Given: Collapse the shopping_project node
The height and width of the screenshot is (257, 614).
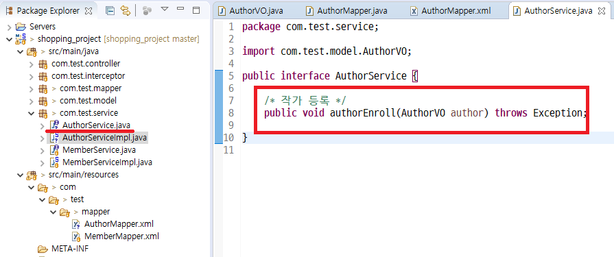Looking at the screenshot, I should [x=10, y=39].
